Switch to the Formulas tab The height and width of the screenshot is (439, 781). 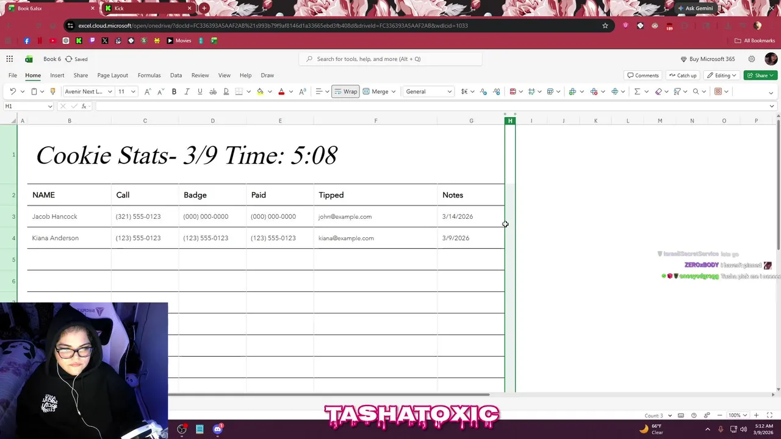149,76
